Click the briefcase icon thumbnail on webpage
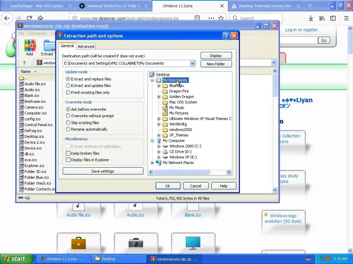 pos(79,243)
